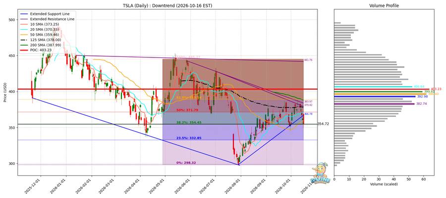Click the 2025-12-01 date tick label

(34, 186)
